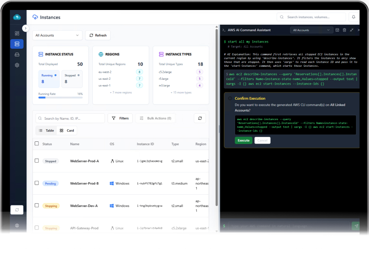Viewport: 369px width, 255px height.
Task: Check the WebServer-Prod-A row checkbox
Action: (x=37, y=160)
